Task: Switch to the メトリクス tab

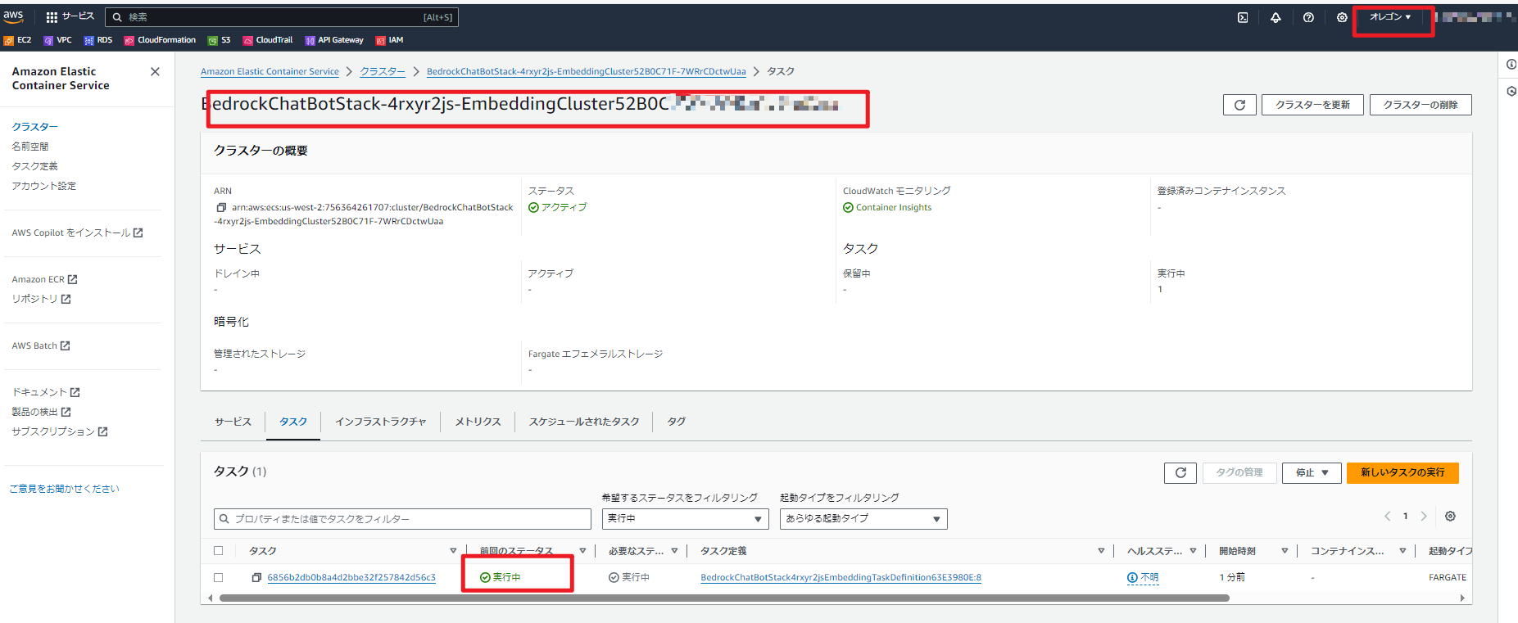Action: coord(478,422)
